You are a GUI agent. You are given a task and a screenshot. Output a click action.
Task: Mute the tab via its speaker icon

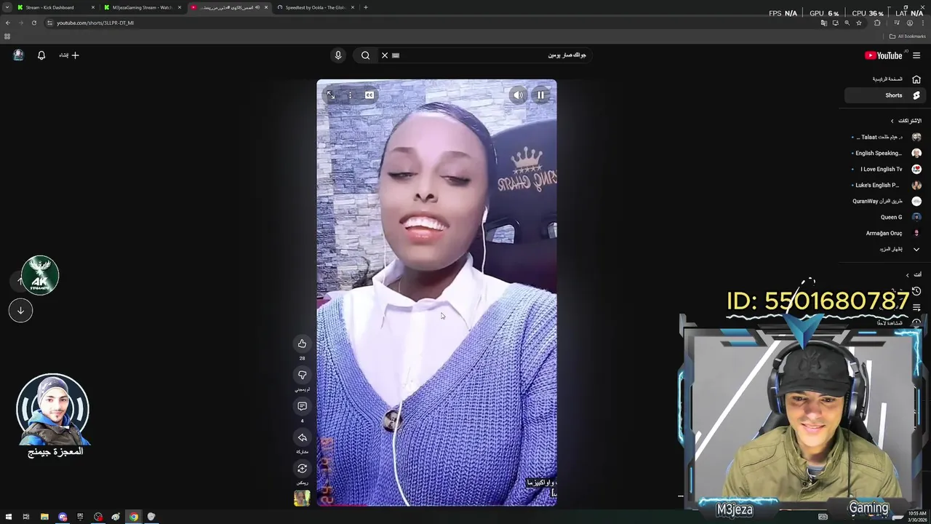pos(257,7)
